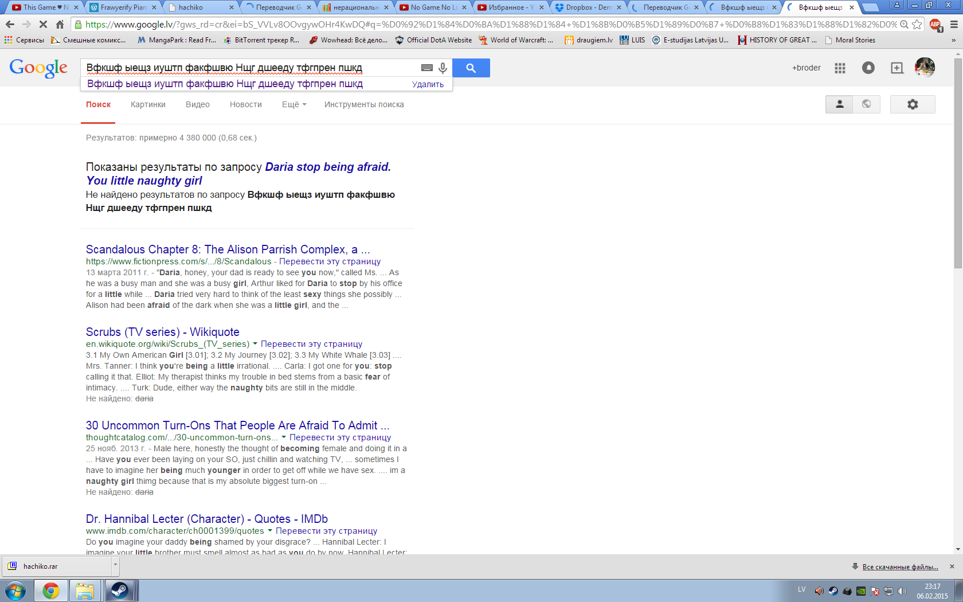Show all downloads link
The height and width of the screenshot is (602, 963).
tap(900, 567)
